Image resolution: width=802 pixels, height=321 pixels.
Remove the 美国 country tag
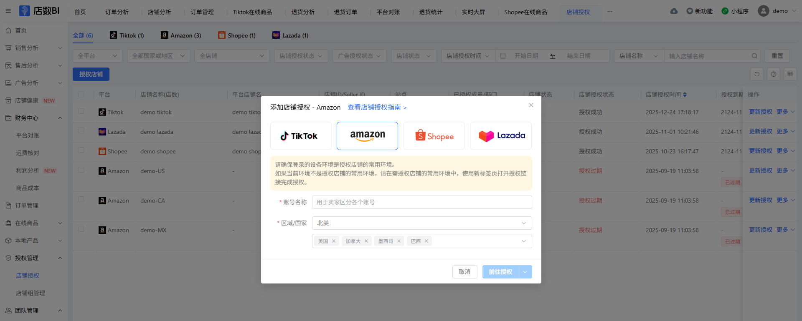334,241
